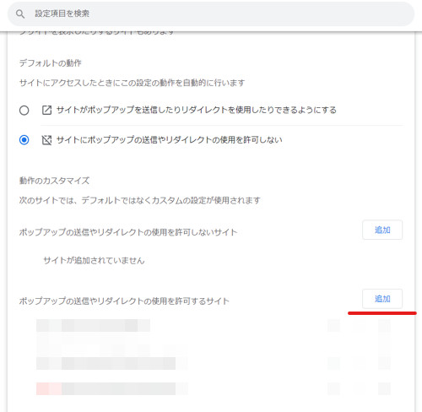Click the label サイトがポップアップを送信したり…できるようにする
422x412 pixels.
point(197,110)
